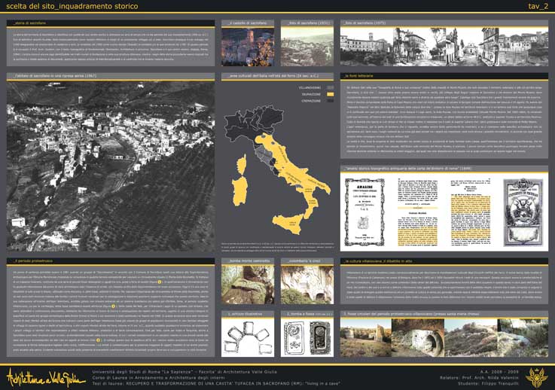This screenshot has height=390, width=555.
Task: Click the fonti letterarie paragraph text
Action: point(444,118)
